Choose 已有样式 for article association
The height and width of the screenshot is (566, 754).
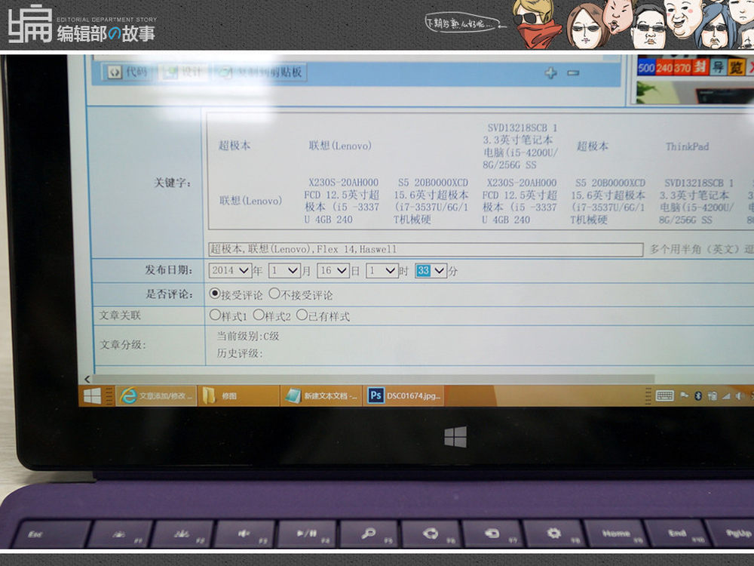(x=302, y=315)
